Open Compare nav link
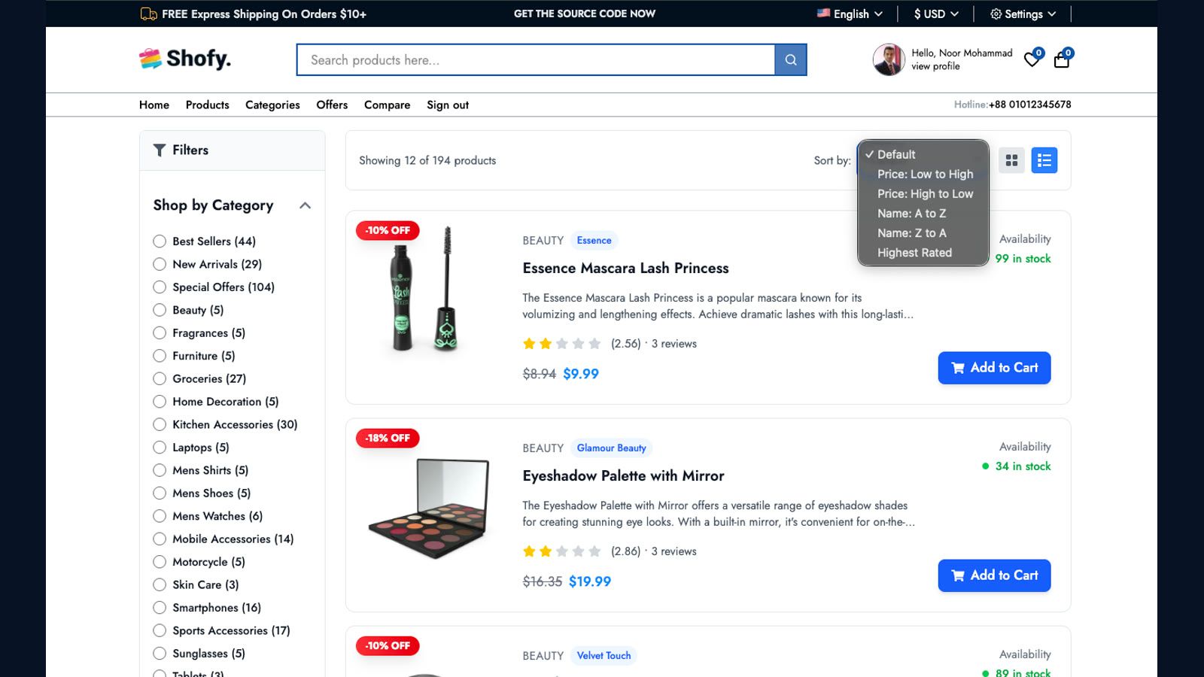Image resolution: width=1204 pixels, height=677 pixels. 387,105
